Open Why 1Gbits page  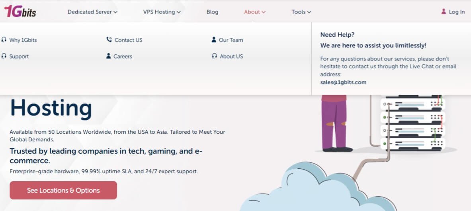23,40
